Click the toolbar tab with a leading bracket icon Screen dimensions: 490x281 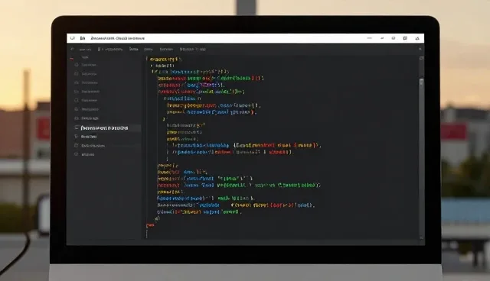pyautogui.click(x=110, y=49)
